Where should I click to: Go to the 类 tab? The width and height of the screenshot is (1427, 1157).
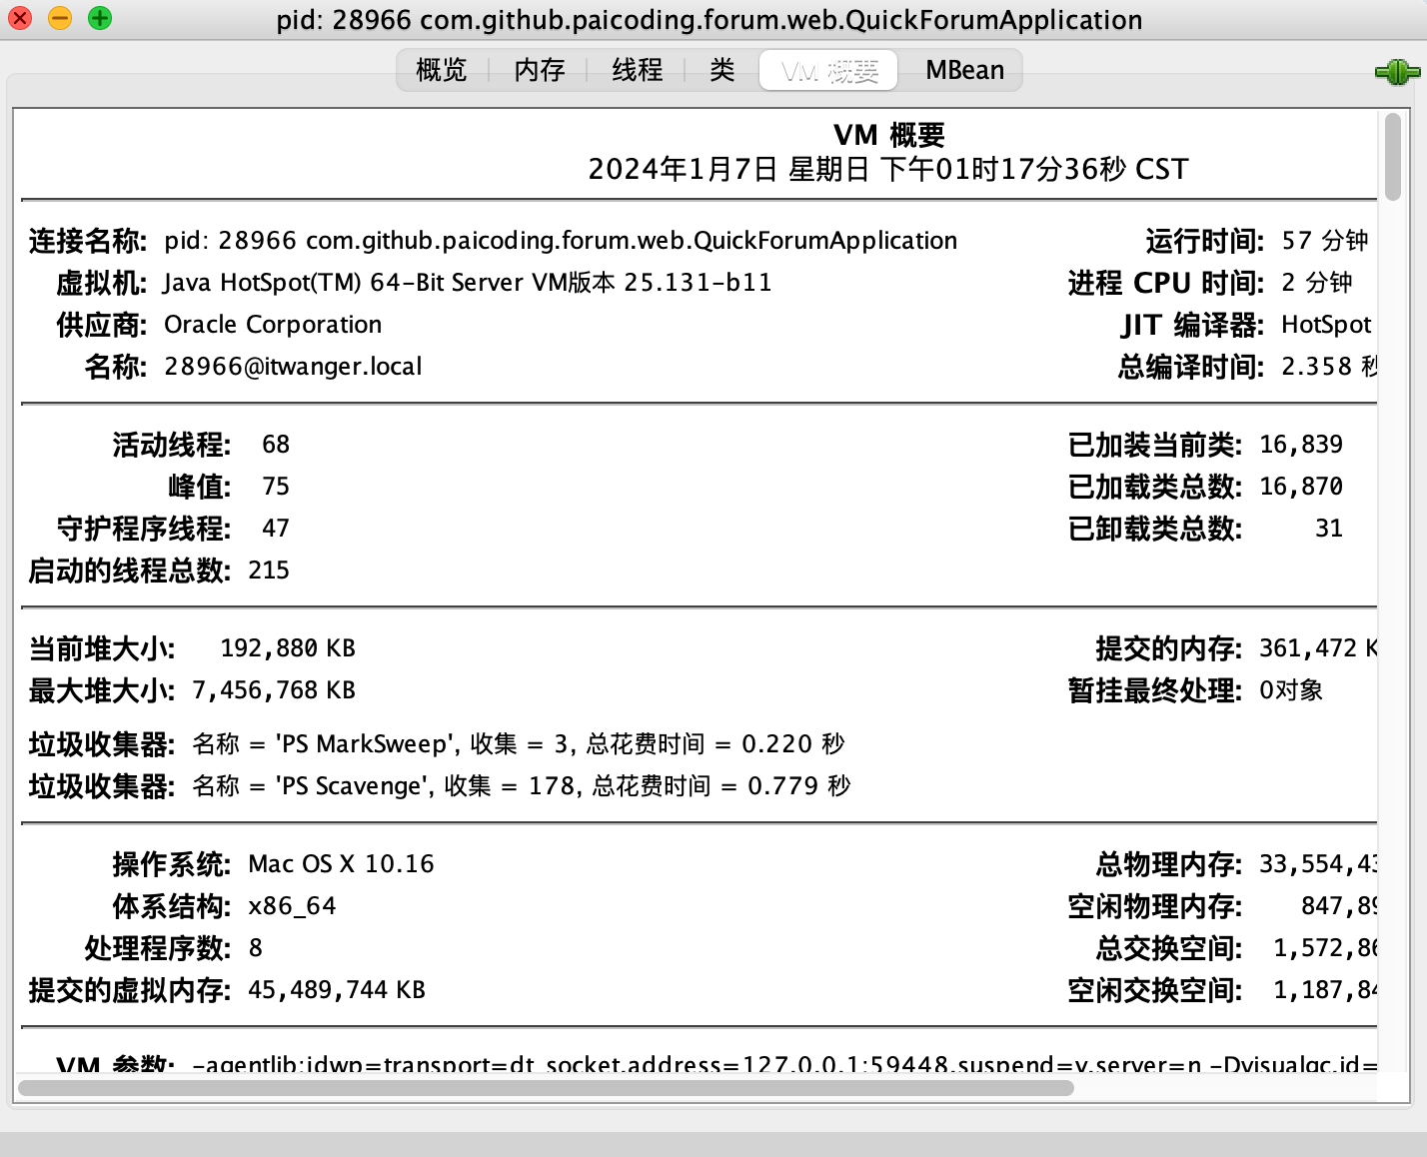pos(721,70)
